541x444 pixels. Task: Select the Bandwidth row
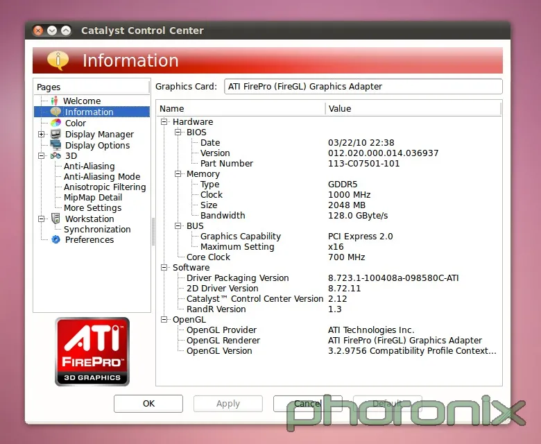coord(329,215)
